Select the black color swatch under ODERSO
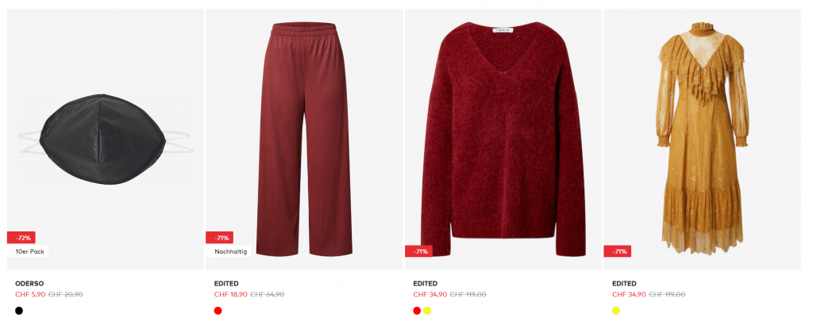Screen dimensions: 813x329 [19, 311]
